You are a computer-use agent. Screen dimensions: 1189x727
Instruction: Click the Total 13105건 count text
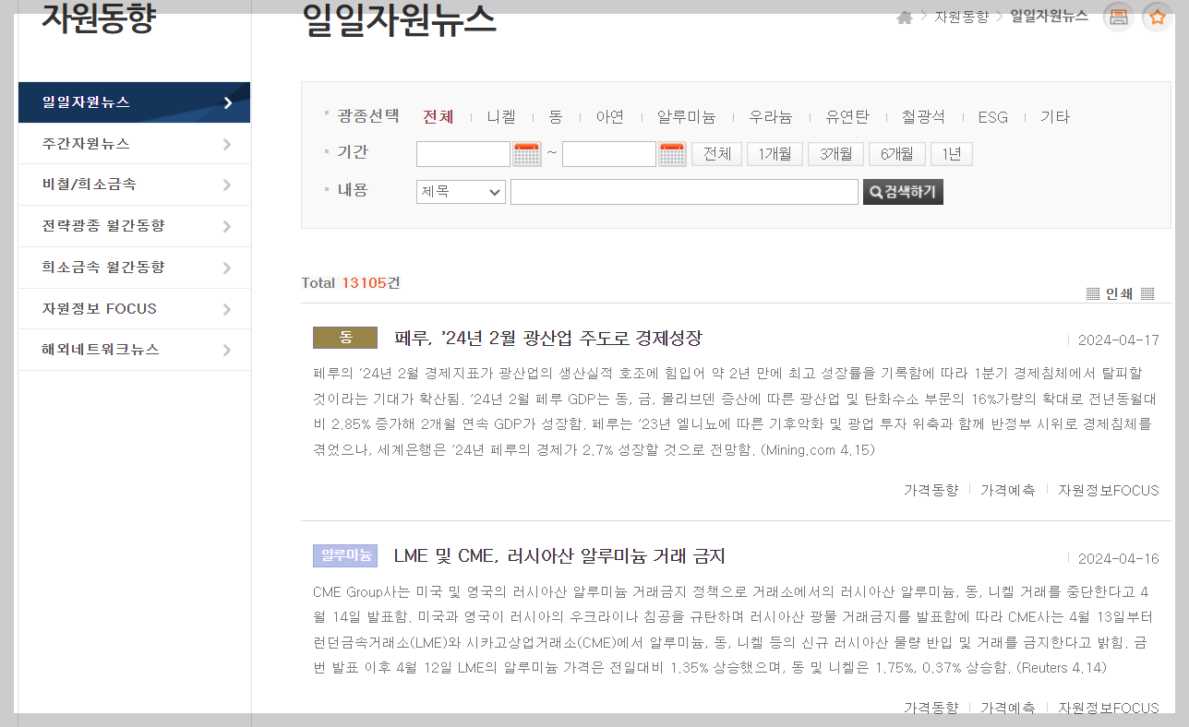351,283
